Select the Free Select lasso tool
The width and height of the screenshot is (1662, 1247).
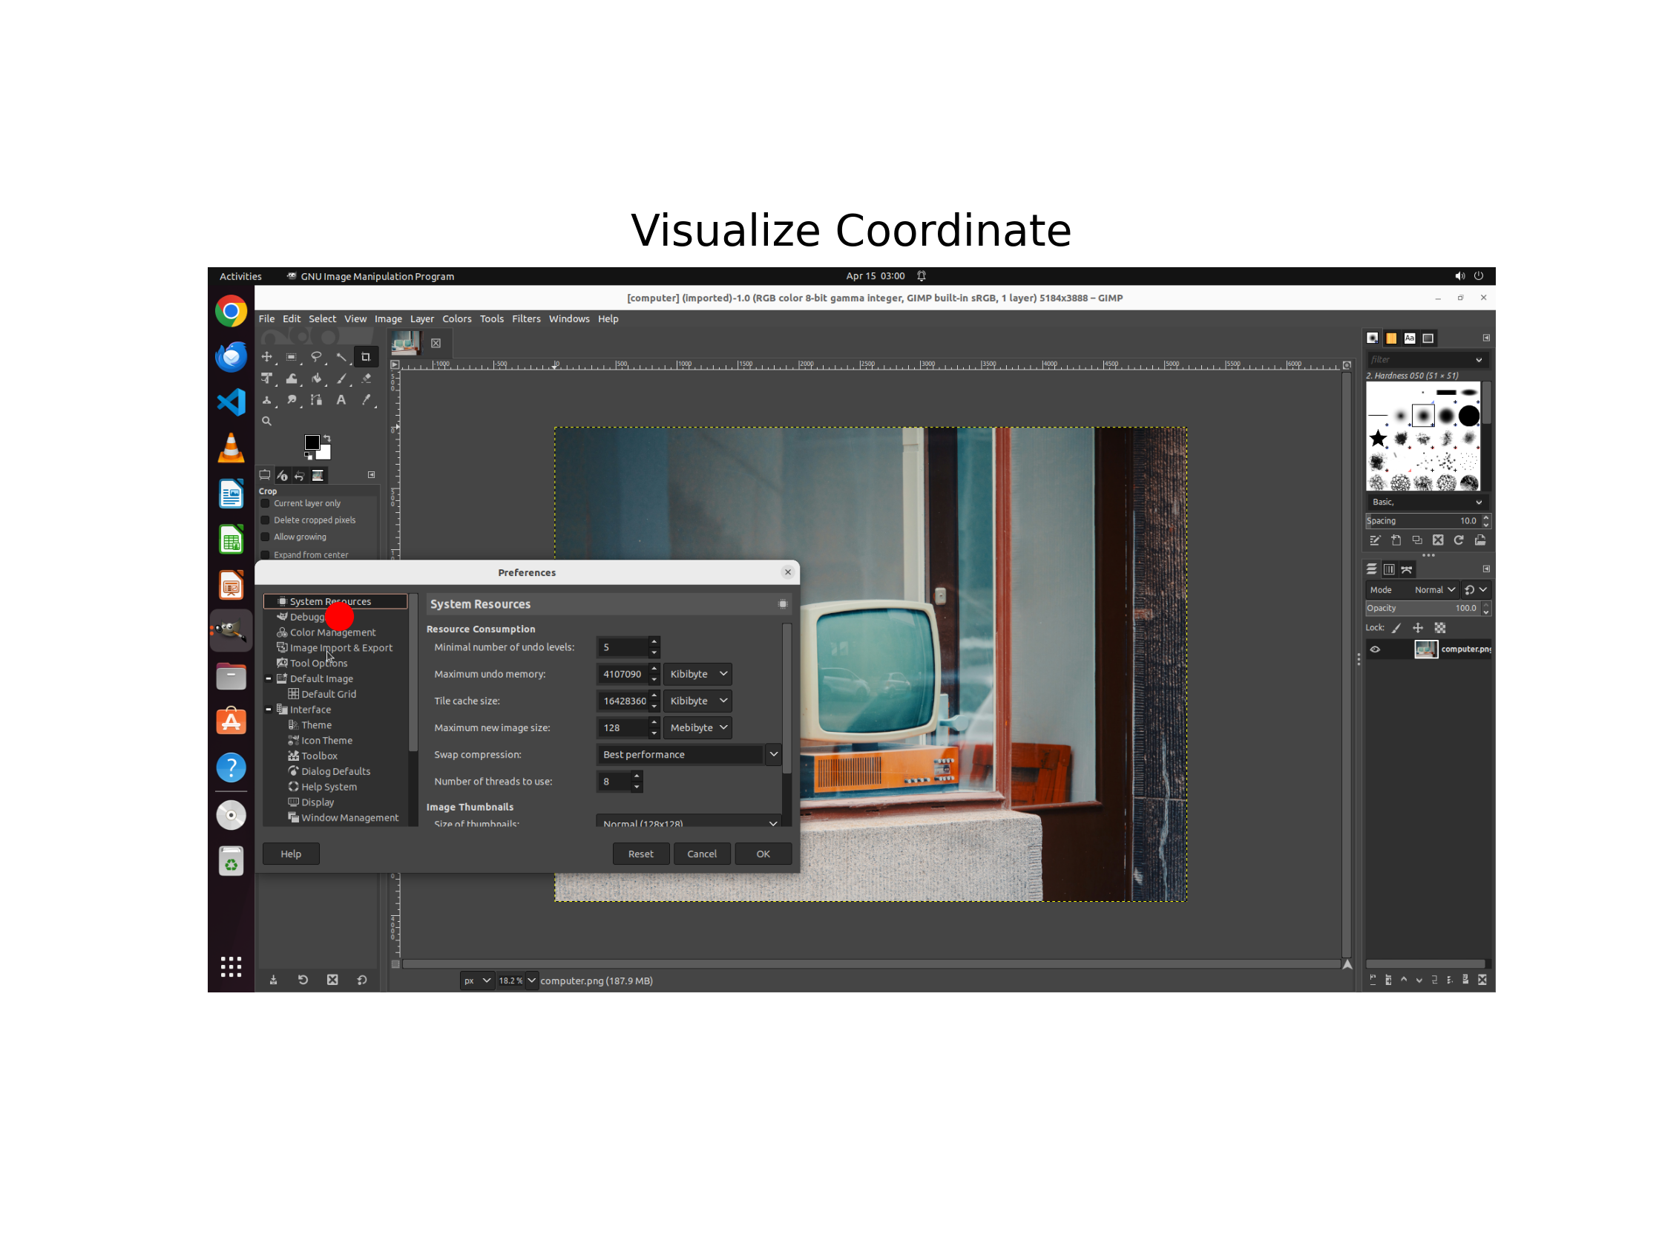pos(316,357)
